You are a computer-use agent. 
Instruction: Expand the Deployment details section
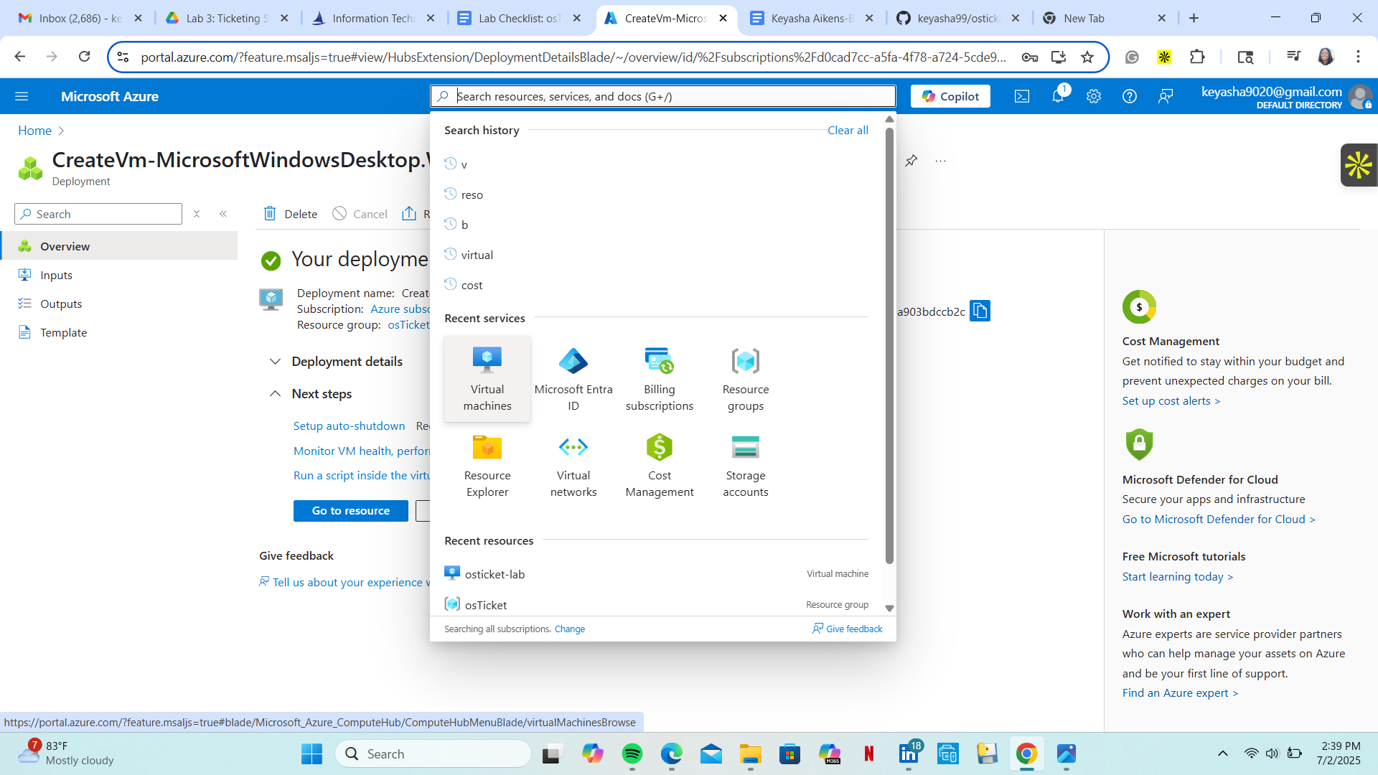click(275, 362)
